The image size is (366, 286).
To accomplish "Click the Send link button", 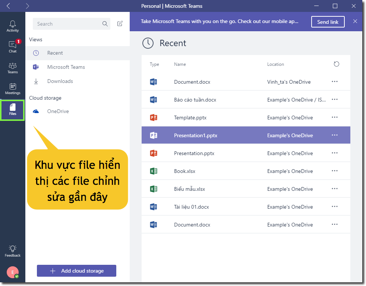I will [328, 22].
